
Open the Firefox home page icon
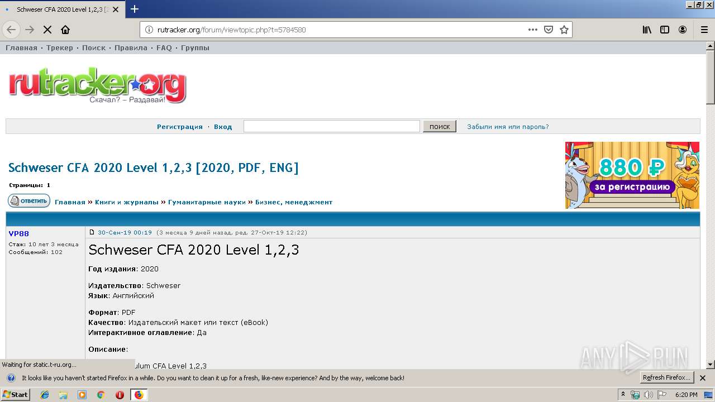(65, 30)
